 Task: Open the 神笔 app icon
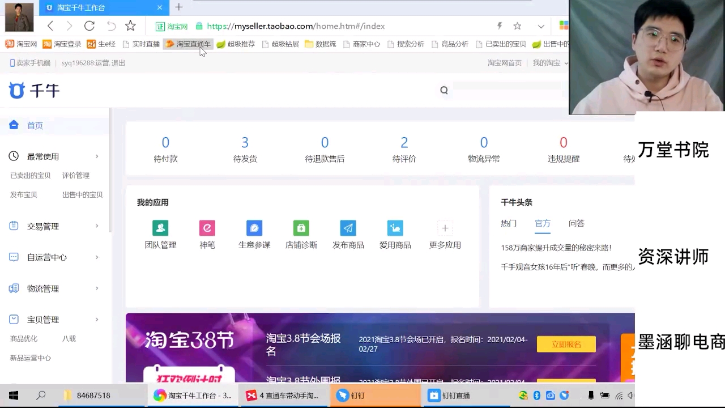tap(207, 228)
